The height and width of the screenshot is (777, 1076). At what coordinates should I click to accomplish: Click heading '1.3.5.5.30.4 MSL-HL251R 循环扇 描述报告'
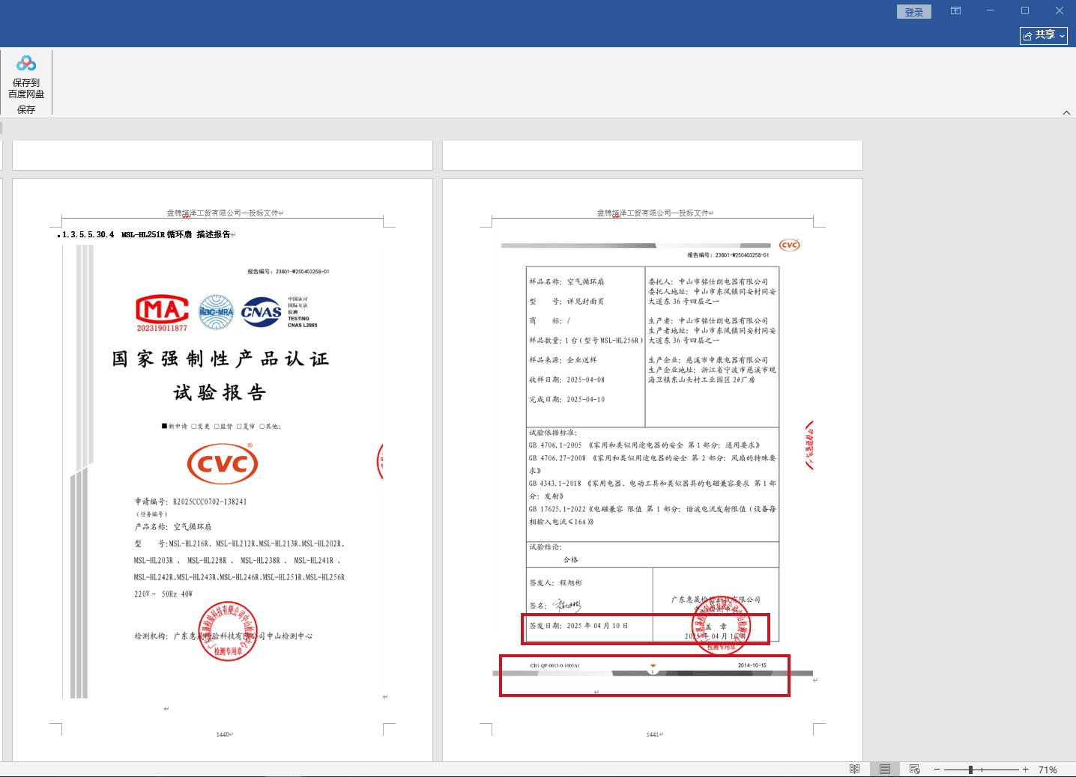pyautogui.click(x=146, y=235)
